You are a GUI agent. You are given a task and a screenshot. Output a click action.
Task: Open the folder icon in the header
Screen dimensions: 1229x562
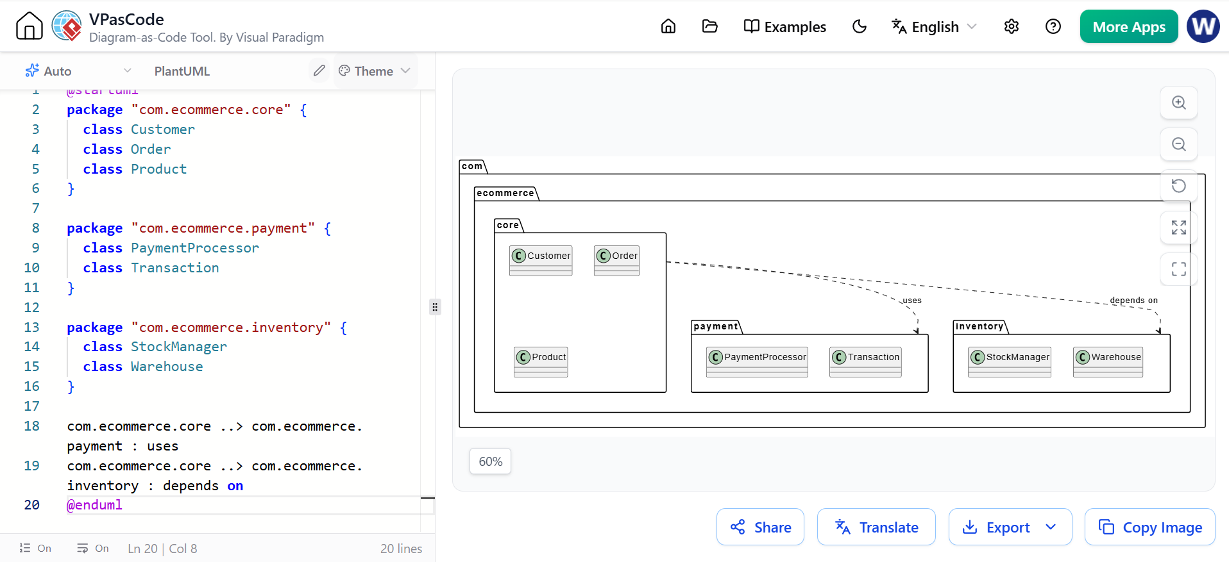pyautogui.click(x=709, y=26)
